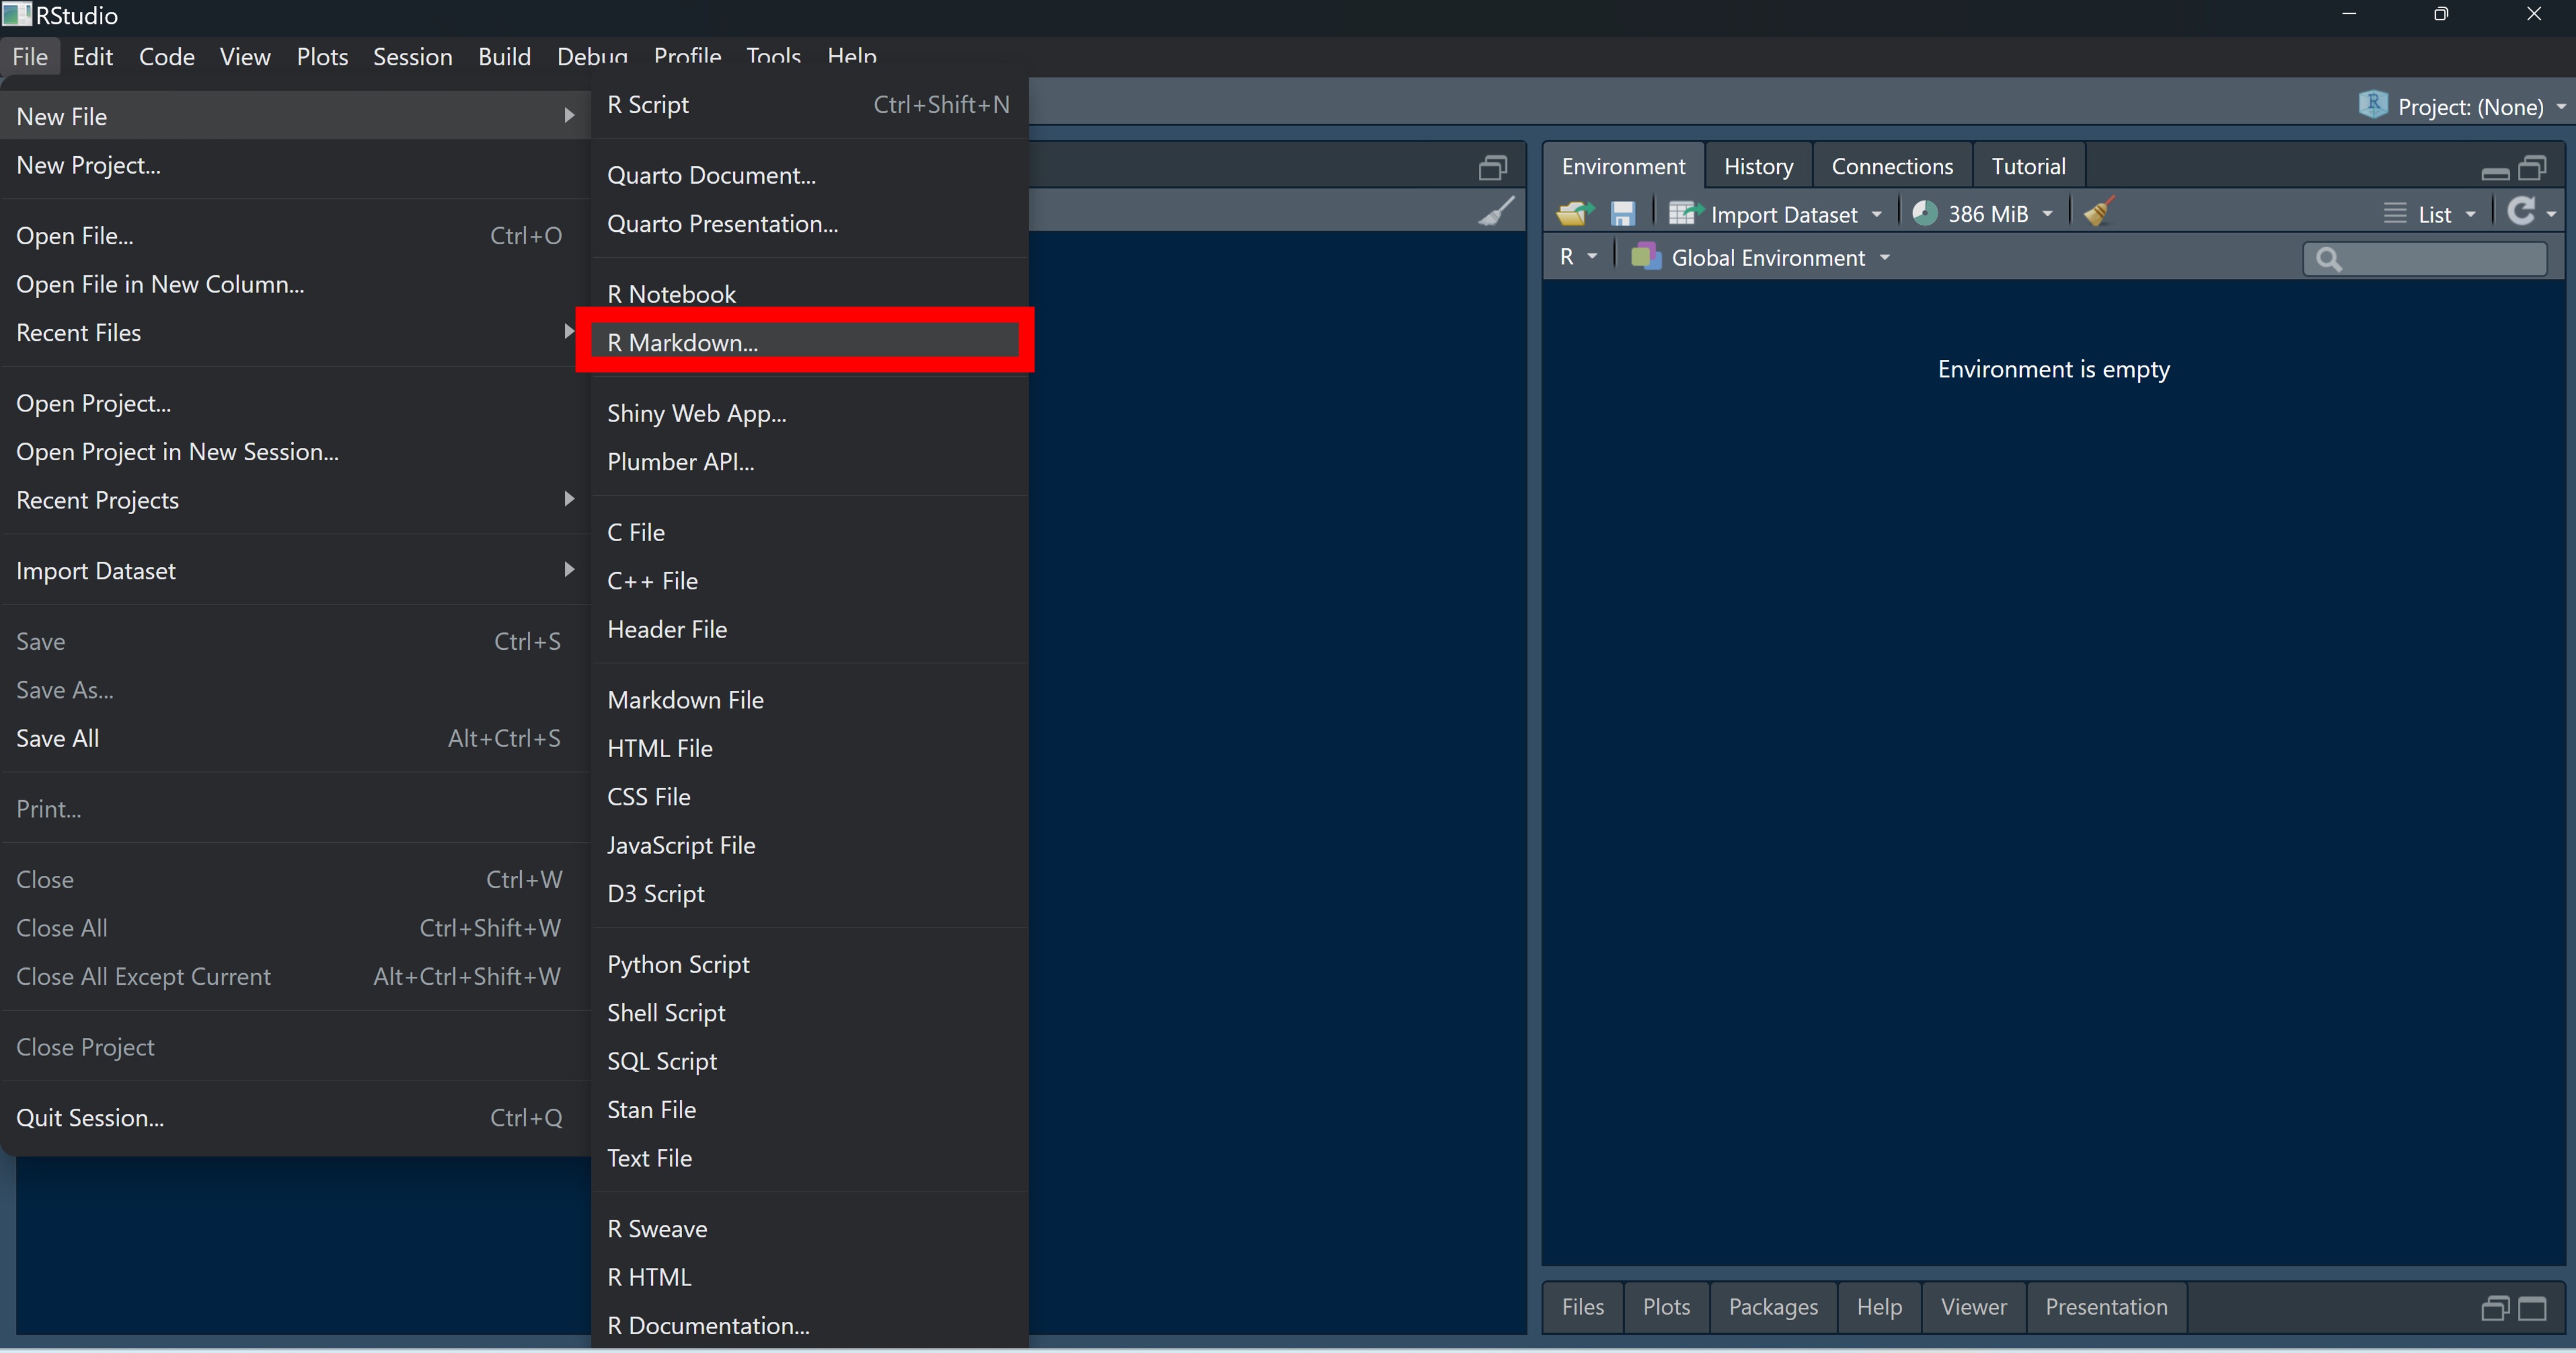The height and width of the screenshot is (1353, 2576).
Task: Select R Sweave menu item
Action: click(x=809, y=1228)
